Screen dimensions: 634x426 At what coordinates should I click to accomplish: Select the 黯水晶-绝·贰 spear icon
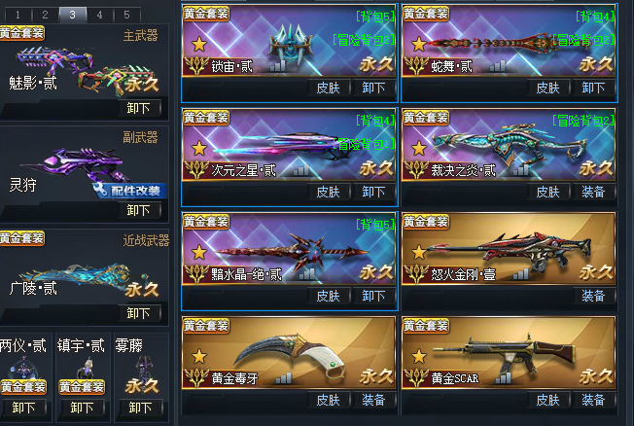click(x=292, y=251)
